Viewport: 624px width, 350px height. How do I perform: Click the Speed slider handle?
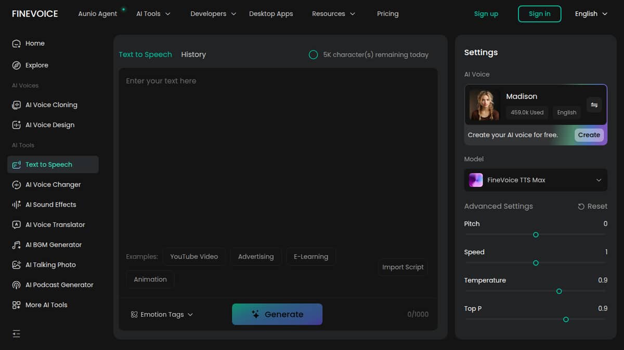point(536,263)
